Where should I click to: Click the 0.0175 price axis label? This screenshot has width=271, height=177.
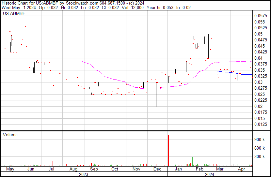(x=261, y=112)
